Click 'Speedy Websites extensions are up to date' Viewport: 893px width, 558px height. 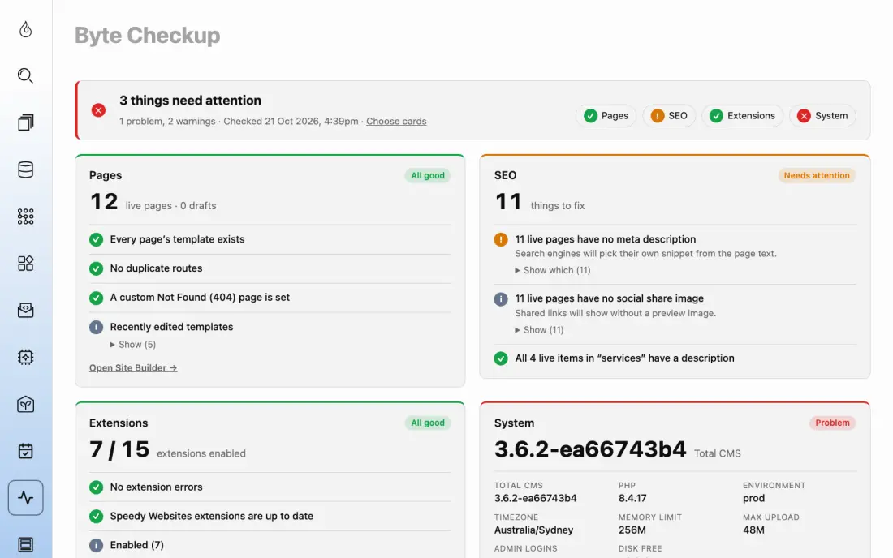[211, 516]
